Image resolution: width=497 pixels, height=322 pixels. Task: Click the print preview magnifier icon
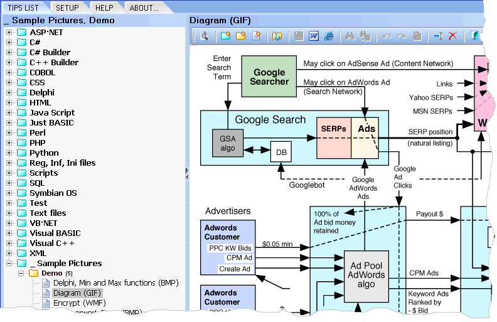pos(205,36)
